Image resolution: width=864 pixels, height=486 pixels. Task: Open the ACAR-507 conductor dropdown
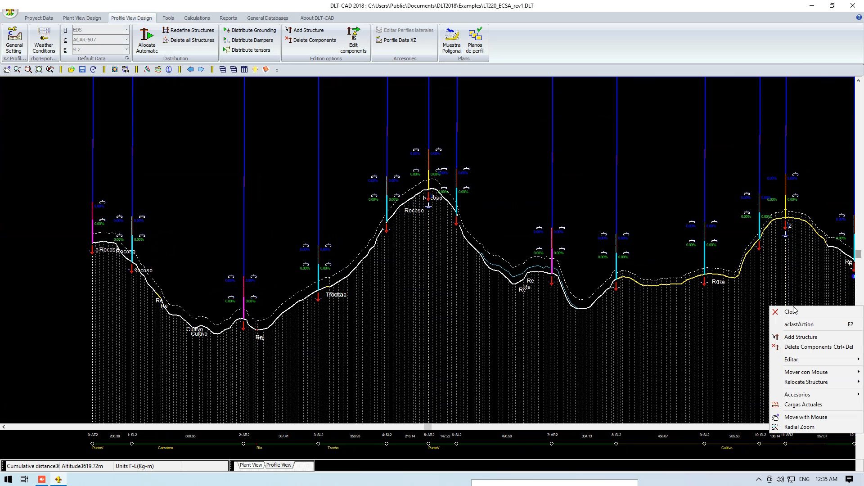(126, 40)
